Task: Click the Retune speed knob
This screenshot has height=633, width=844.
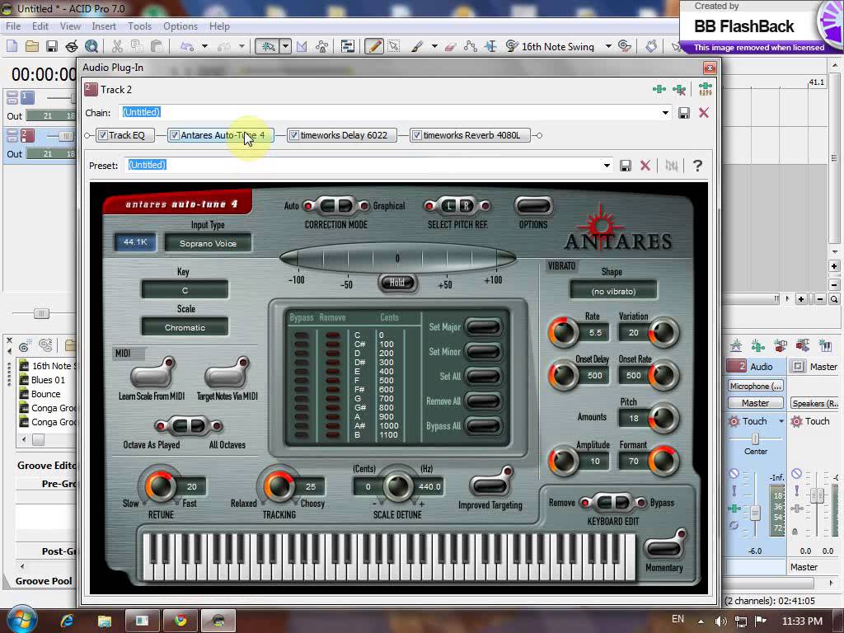Action: click(x=161, y=485)
